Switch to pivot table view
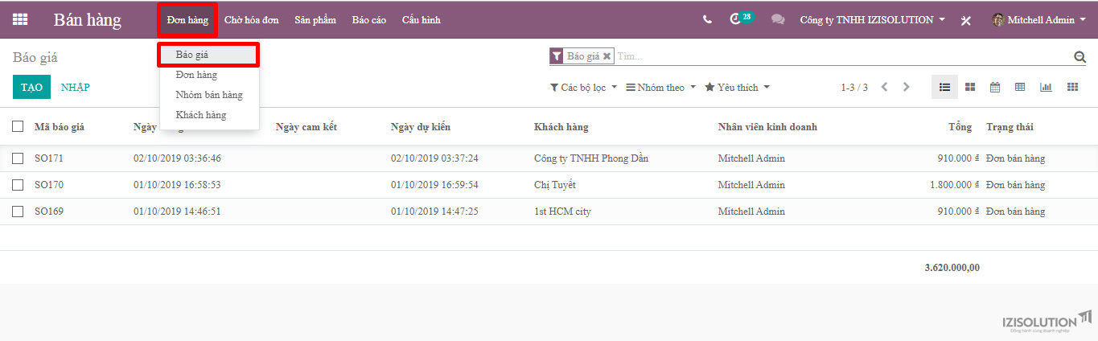 [1020, 87]
